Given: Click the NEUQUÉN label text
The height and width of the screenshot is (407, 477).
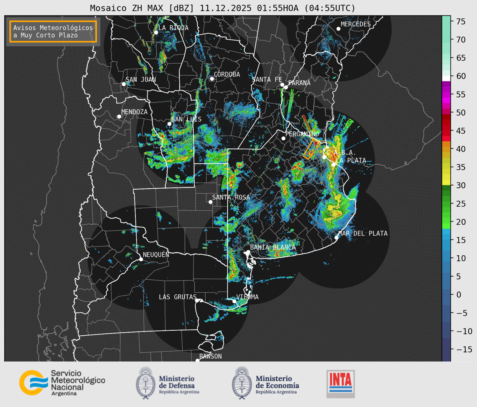Looking at the screenshot, I should (x=156, y=255).
